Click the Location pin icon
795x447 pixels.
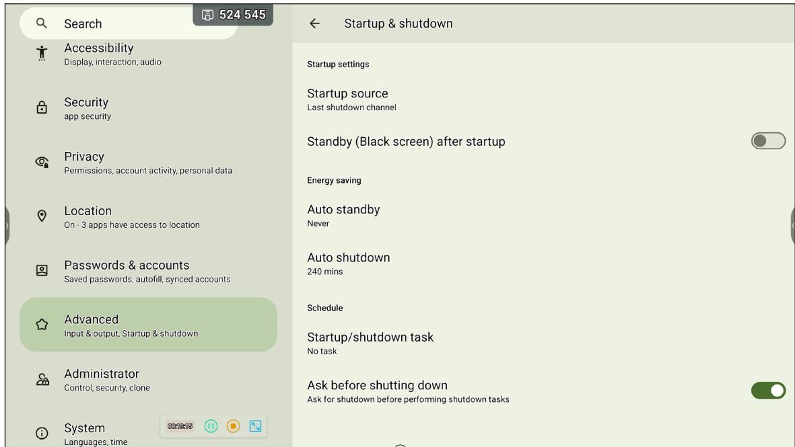pos(42,216)
